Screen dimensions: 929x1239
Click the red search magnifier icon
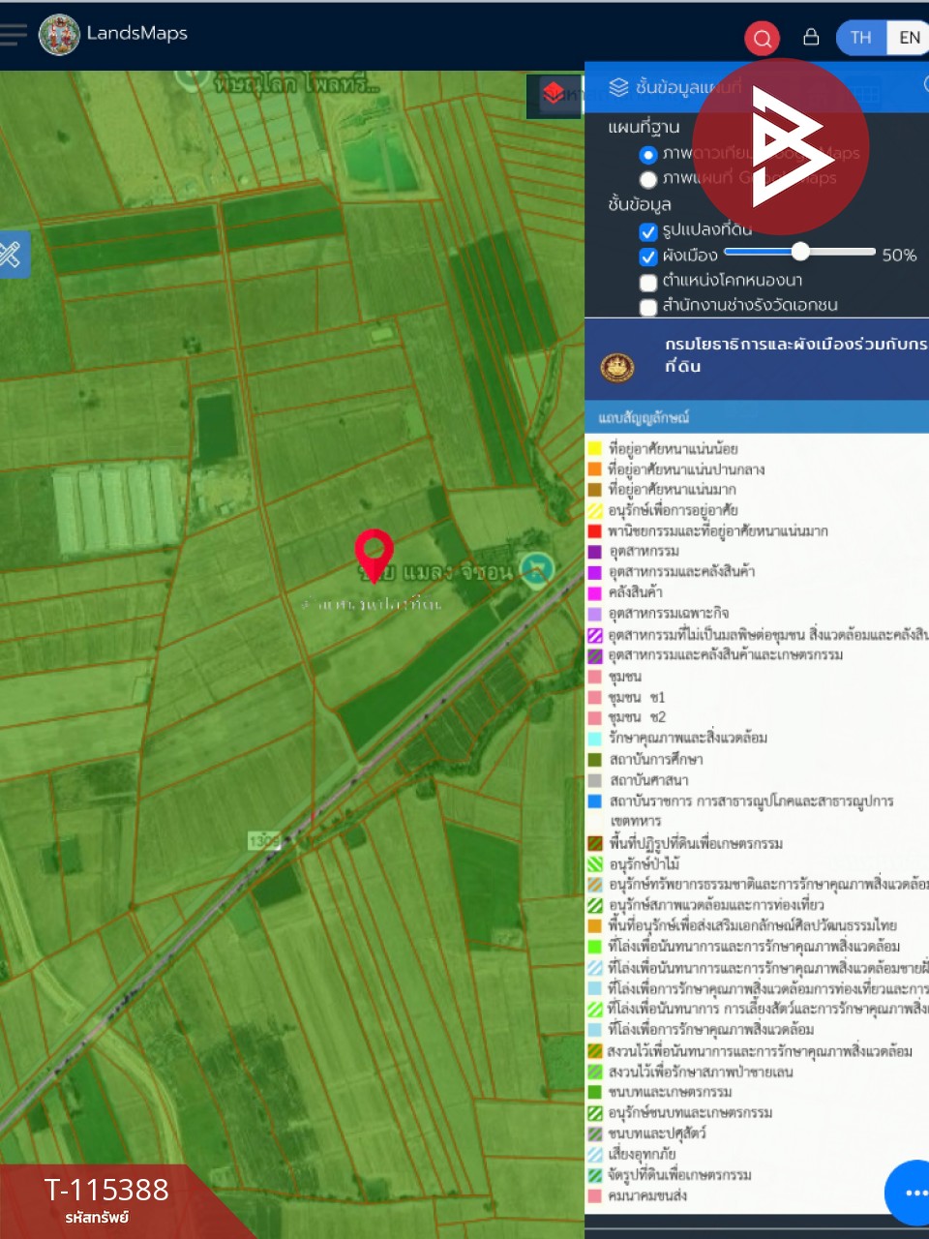pos(762,39)
